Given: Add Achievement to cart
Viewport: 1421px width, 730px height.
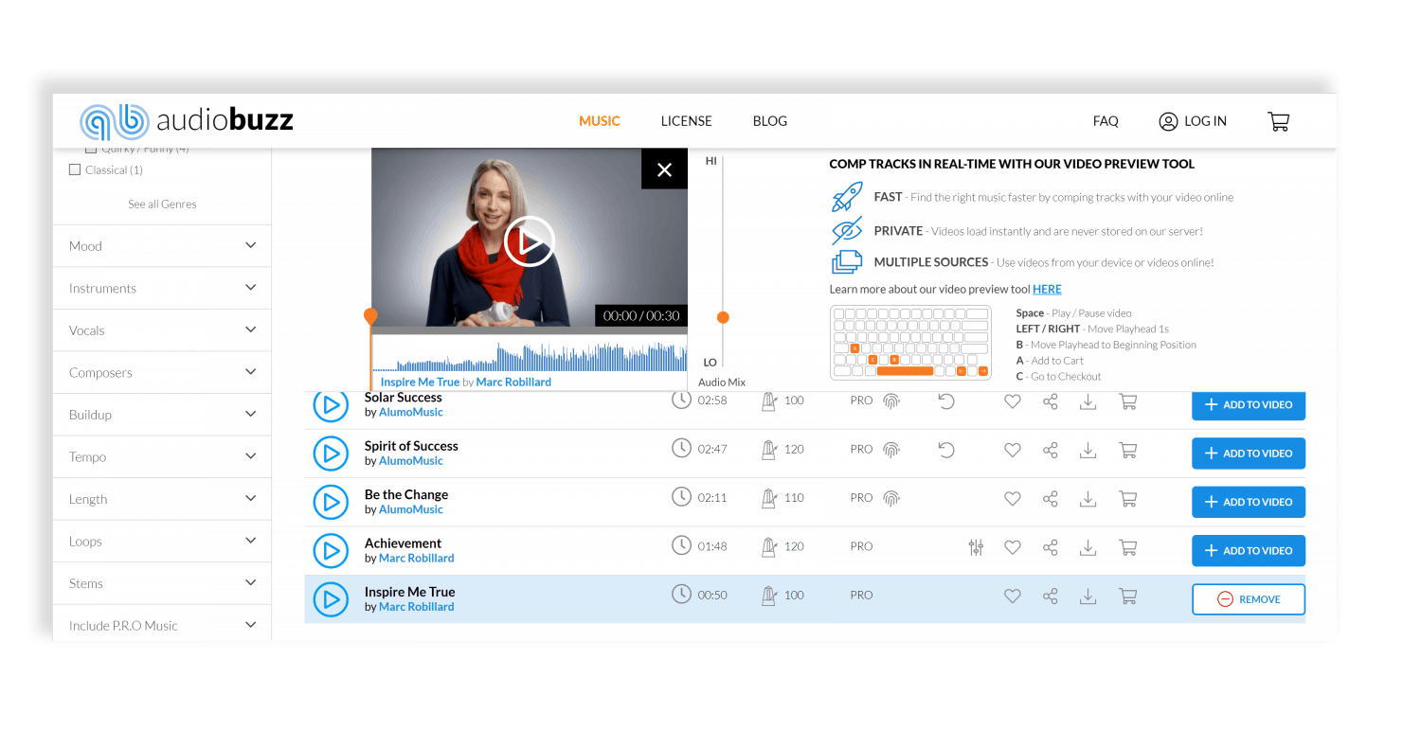Looking at the screenshot, I should coord(1127,547).
